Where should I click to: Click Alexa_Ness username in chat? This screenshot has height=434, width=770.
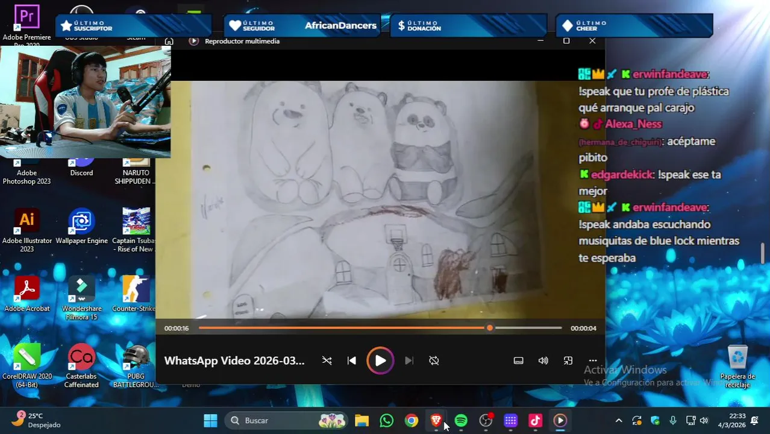click(x=633, y=124)
